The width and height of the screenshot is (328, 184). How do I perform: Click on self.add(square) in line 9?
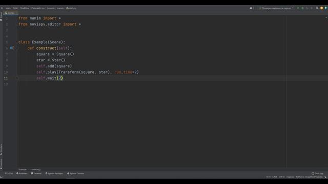tap(54, 66)
